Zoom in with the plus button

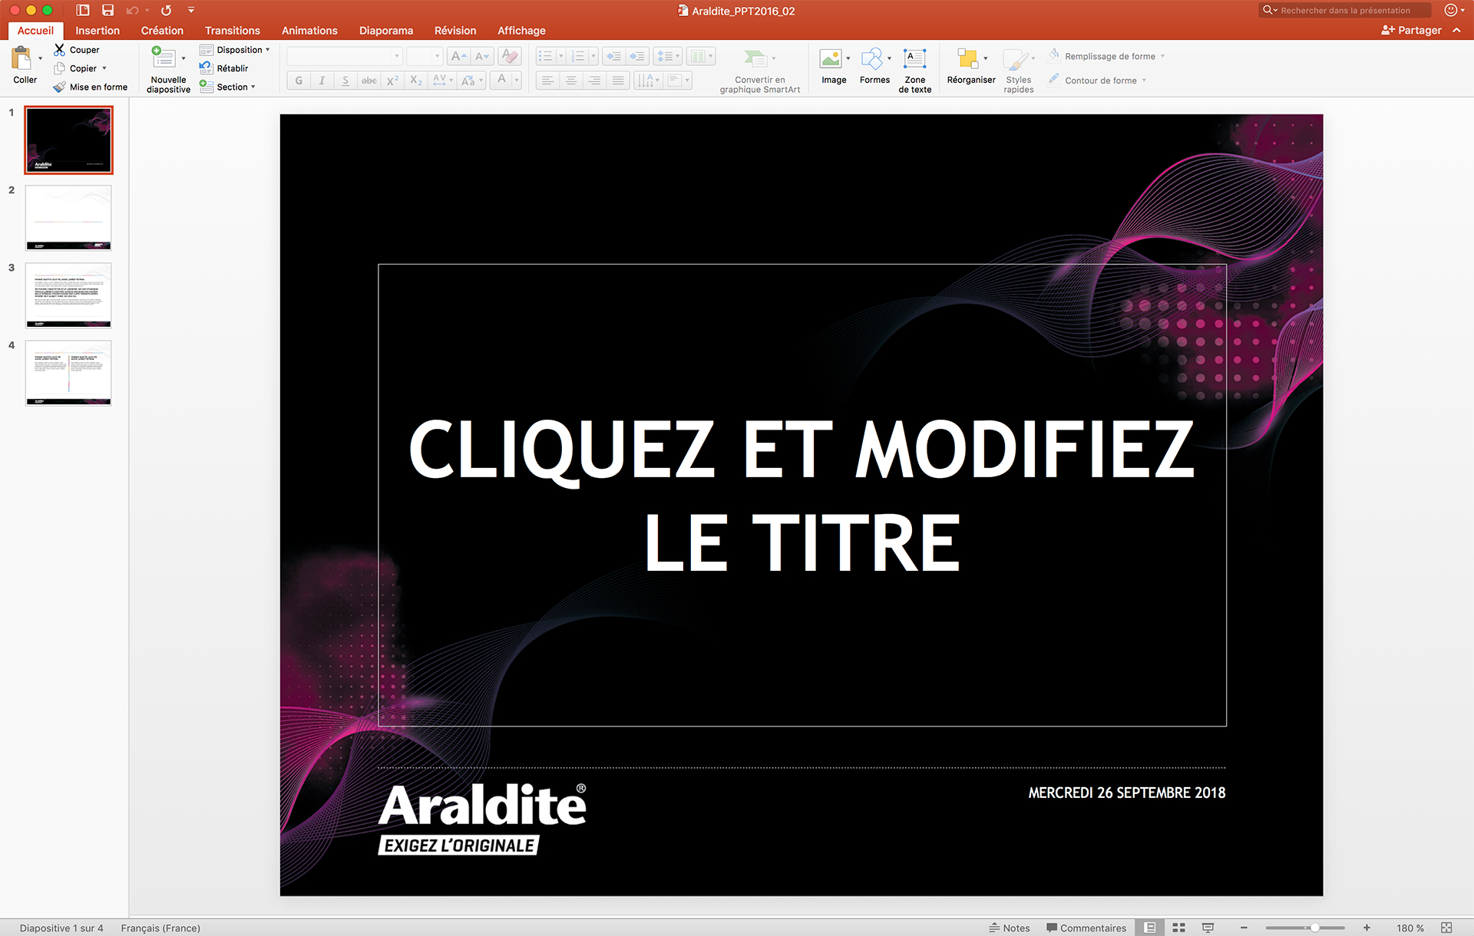1367,928
